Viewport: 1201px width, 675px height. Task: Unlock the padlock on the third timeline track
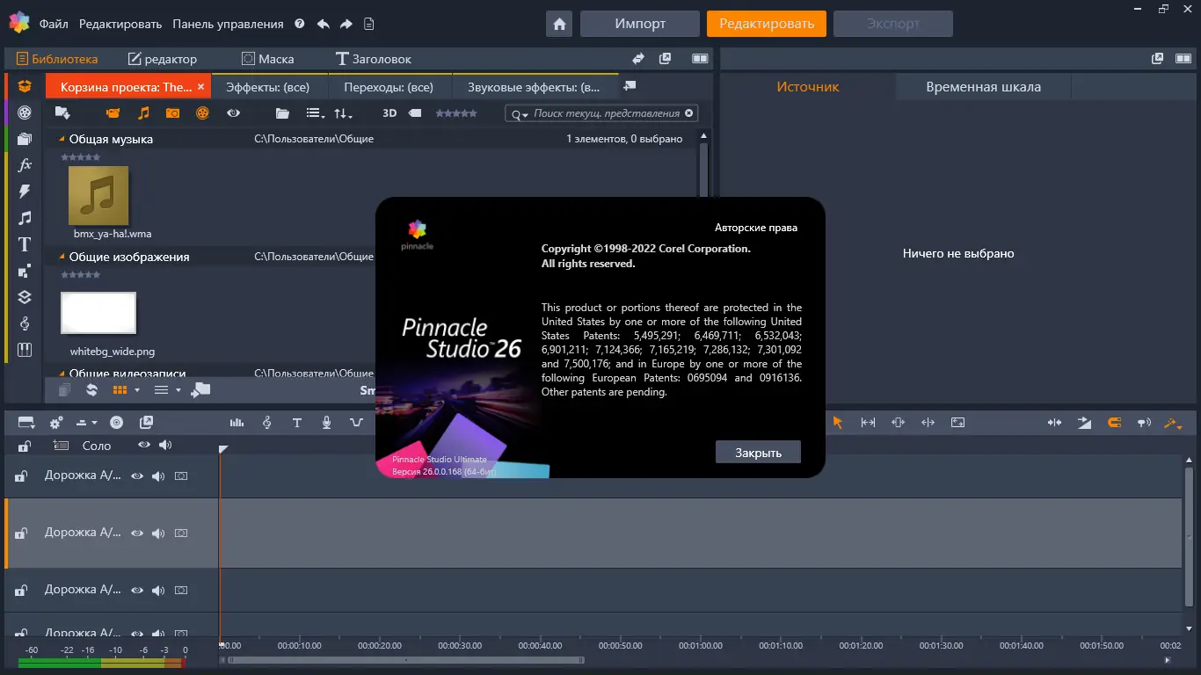click(x=21, y=589)
